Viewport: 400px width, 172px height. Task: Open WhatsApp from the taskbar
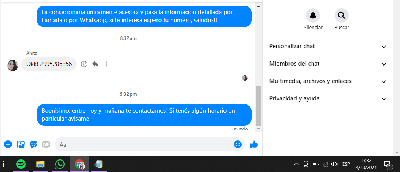click(x=60, y=164)
